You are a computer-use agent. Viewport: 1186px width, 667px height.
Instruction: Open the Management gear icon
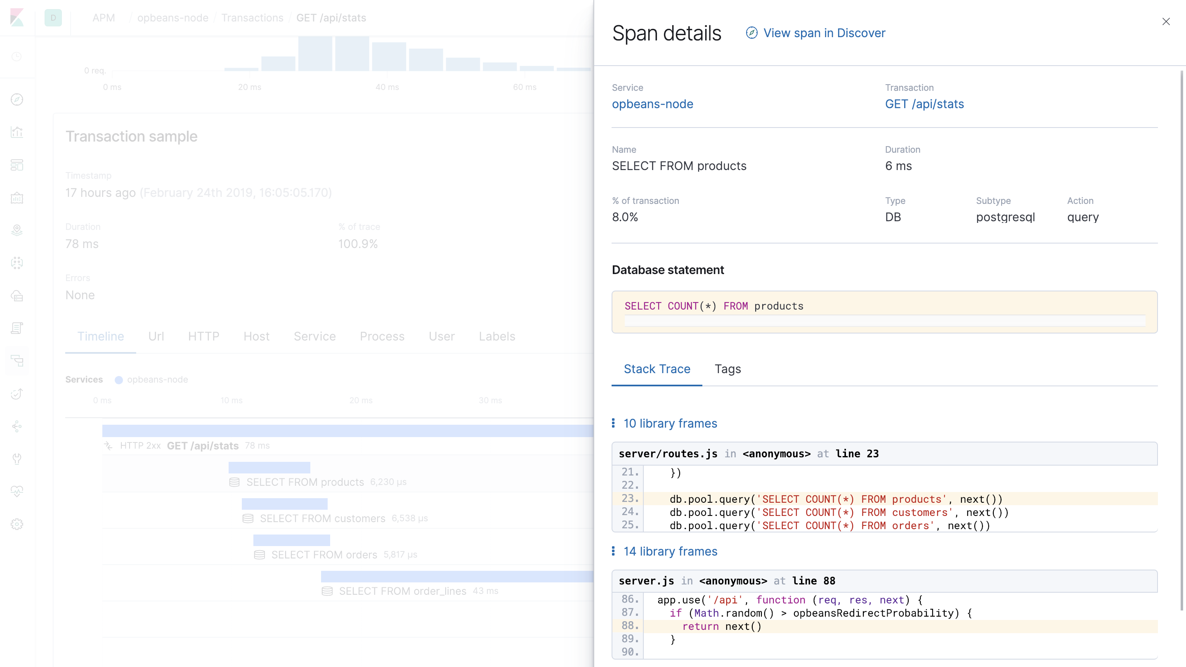coord(17,524)
